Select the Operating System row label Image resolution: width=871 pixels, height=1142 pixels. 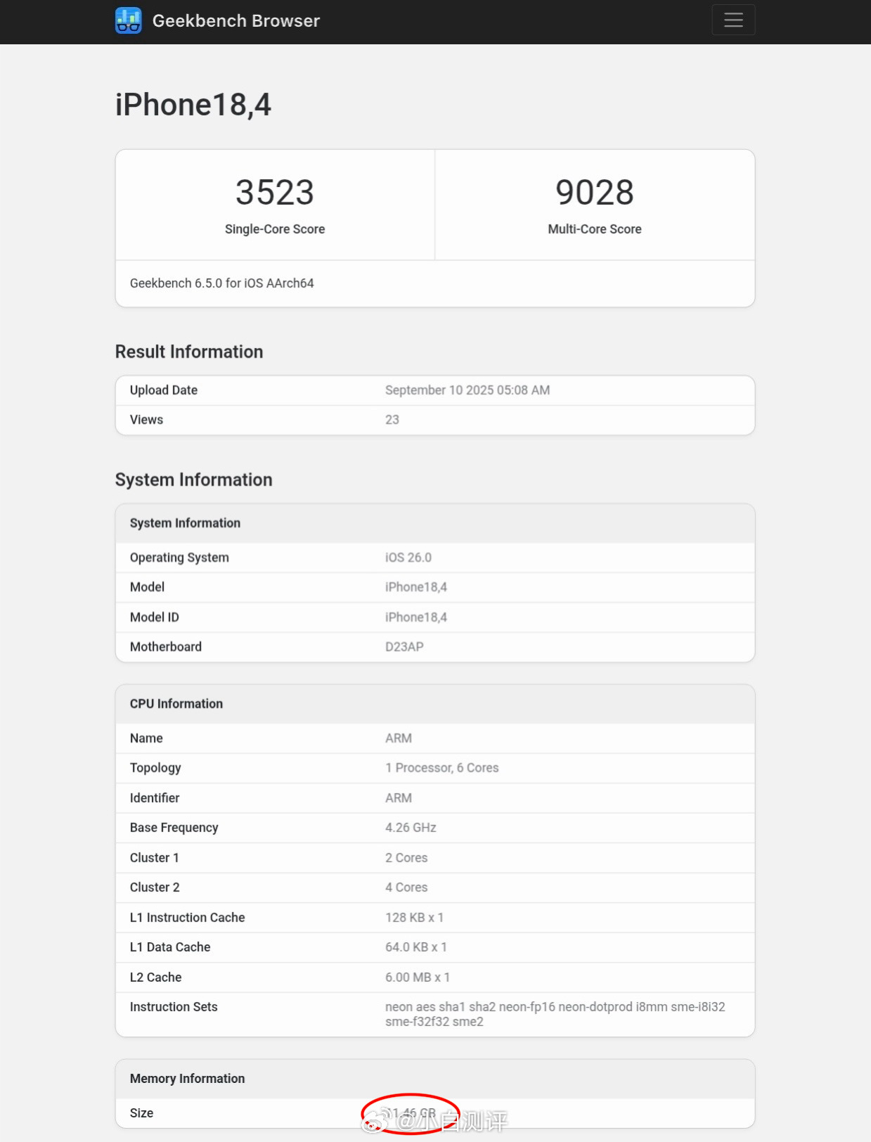pos(179,558)
